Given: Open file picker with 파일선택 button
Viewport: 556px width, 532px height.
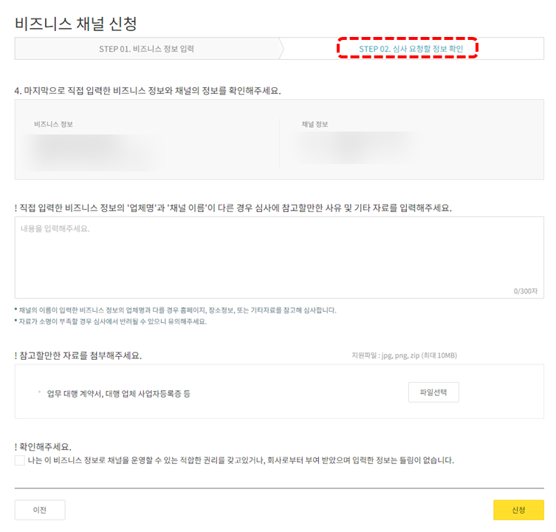Looking at the screenshot, I should (x=433, y=392).
